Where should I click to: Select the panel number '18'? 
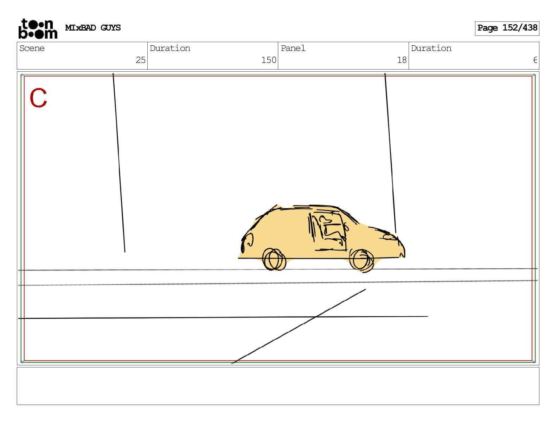click(402, 60)
